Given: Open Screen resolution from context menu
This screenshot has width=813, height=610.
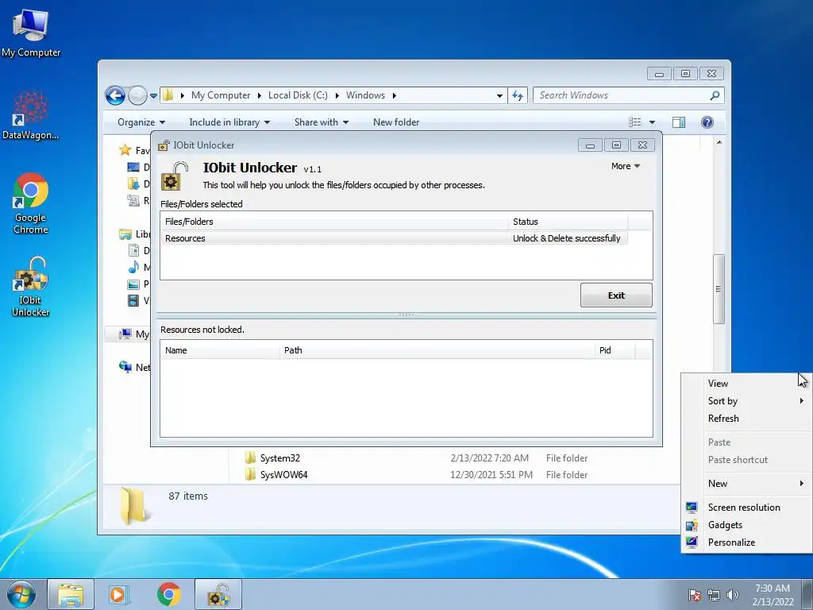Looking at the screenshot, I should point(746,508).
